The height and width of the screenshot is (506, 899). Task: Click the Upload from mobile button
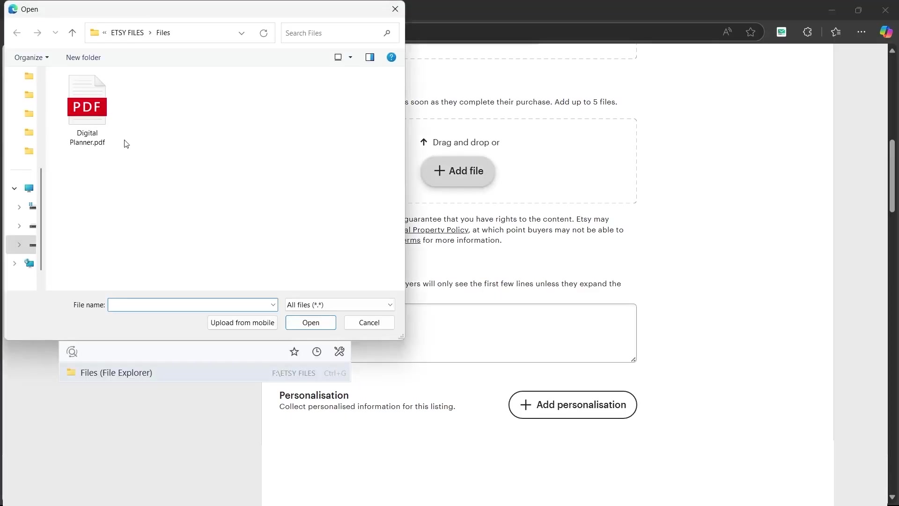coord(242,323)
